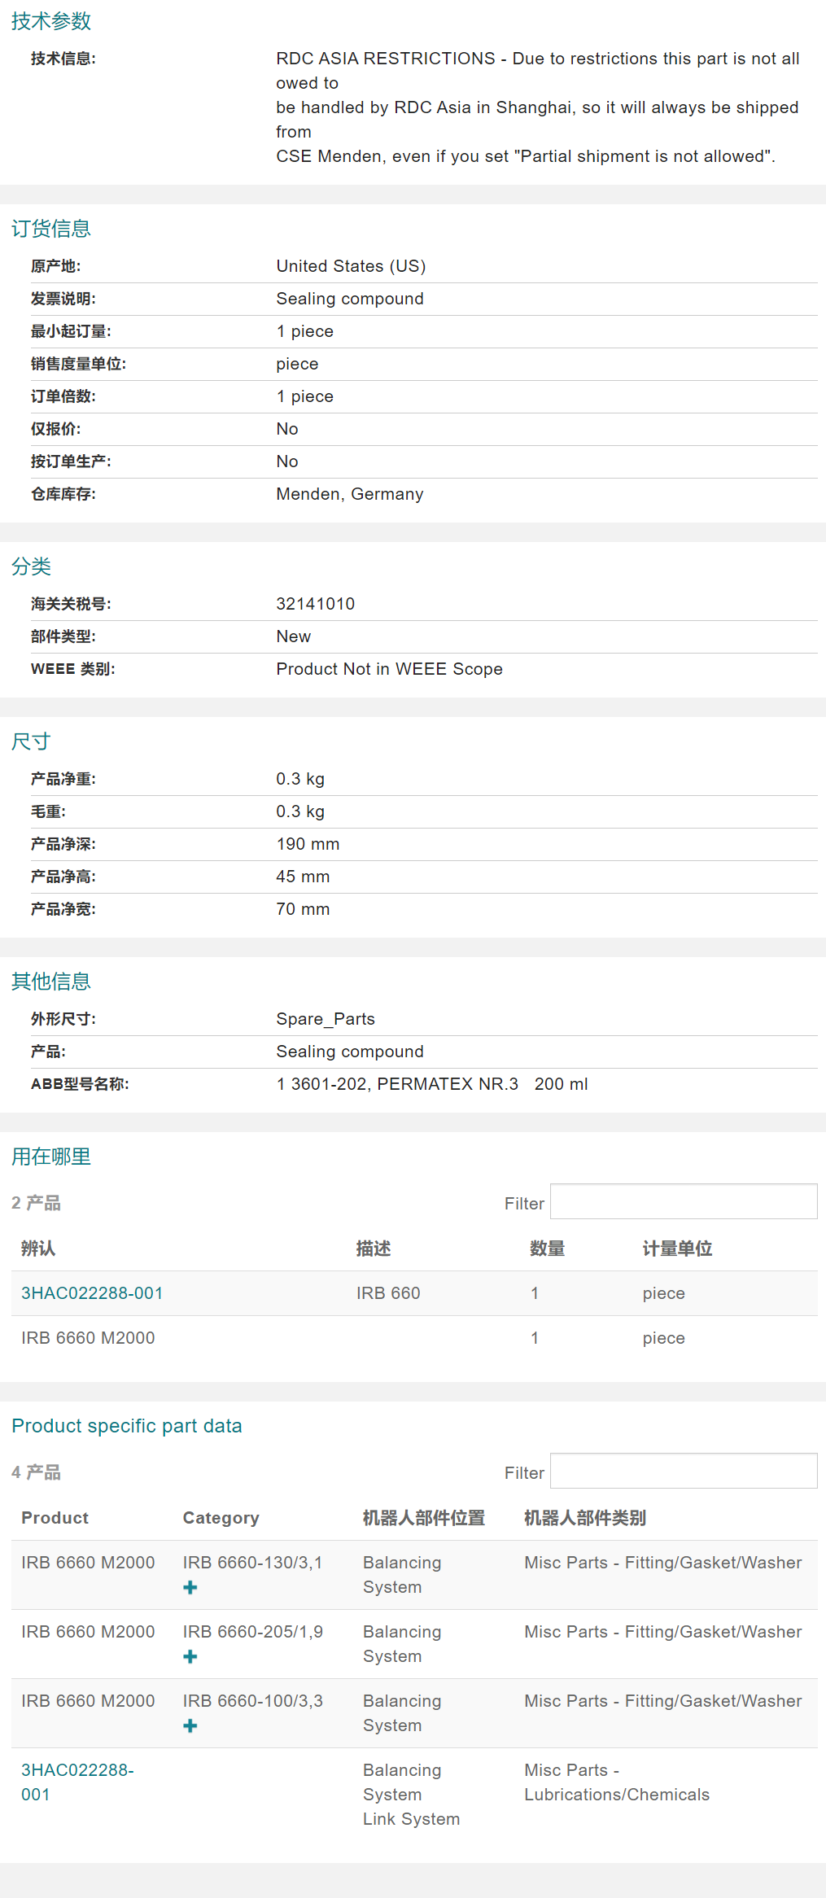This screenshot has height=1898, width=826.
Task: Expand the IRB 6660-205/1,9 plus icon
Action: pos(190,1656)
